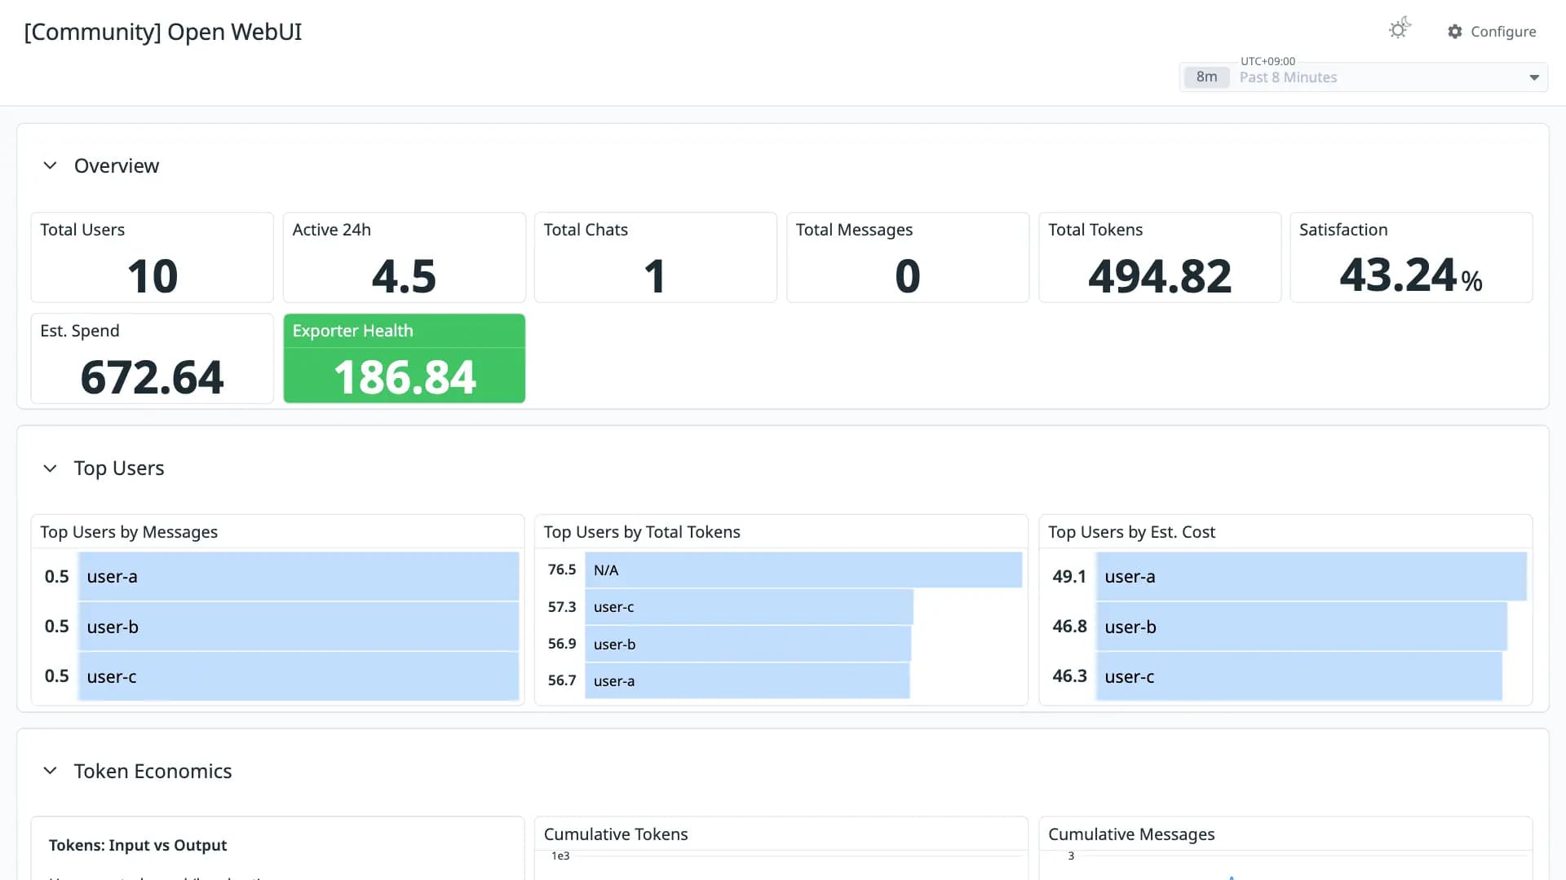Click the Total Tokens value 494.82
The height and width of the screenshot is (880, 1566).
[1160, 276]
